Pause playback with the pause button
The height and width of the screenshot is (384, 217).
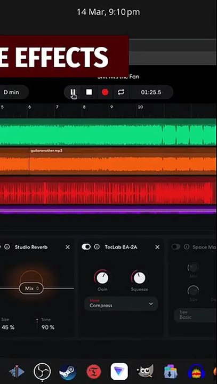tap(73, 92)
